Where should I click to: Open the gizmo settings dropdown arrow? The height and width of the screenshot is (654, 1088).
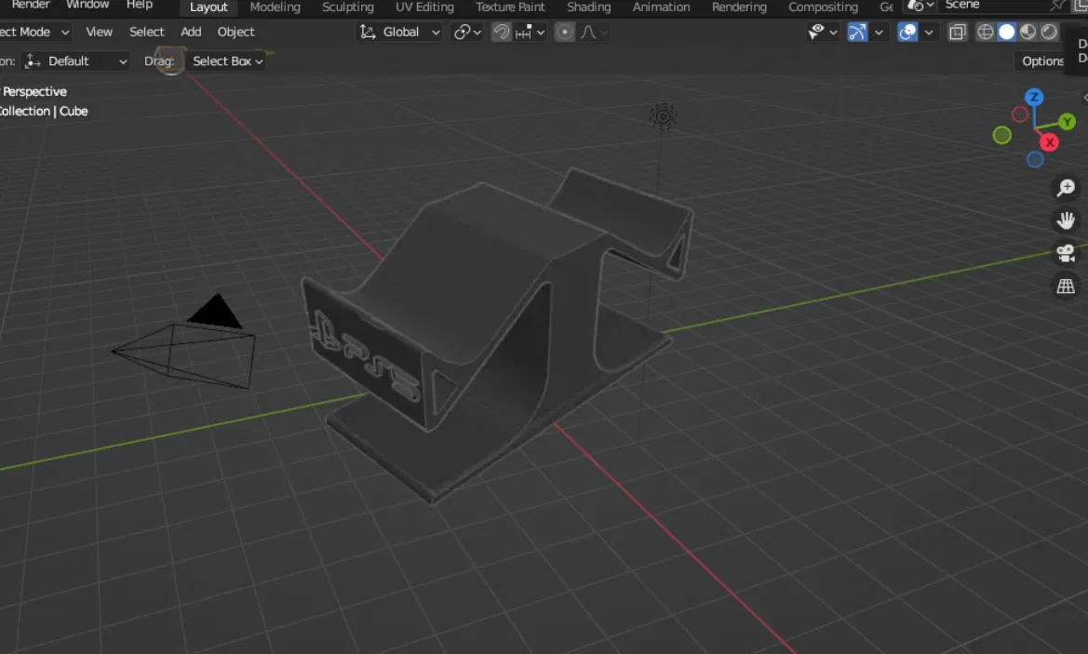click(x=879, y=32)
